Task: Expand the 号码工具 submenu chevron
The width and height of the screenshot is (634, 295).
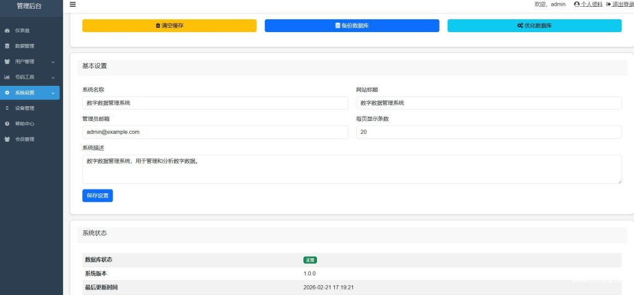Action: point(53,77)
